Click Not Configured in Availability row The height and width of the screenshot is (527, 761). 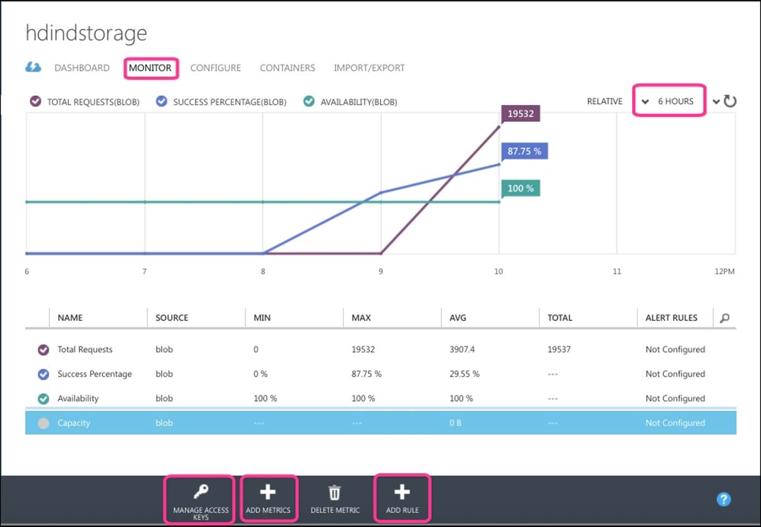675,399
